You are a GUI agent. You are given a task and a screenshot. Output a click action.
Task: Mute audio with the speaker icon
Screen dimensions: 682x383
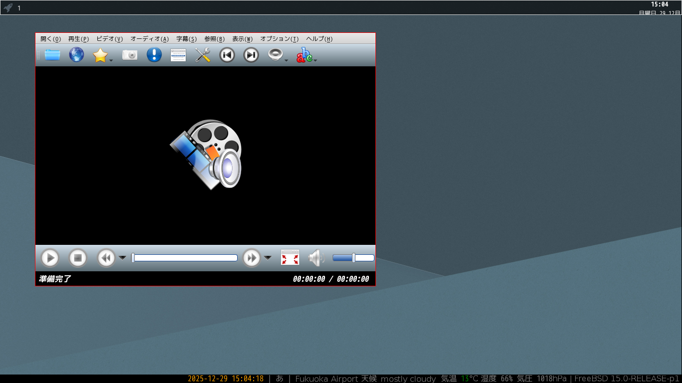pos(317,258)
